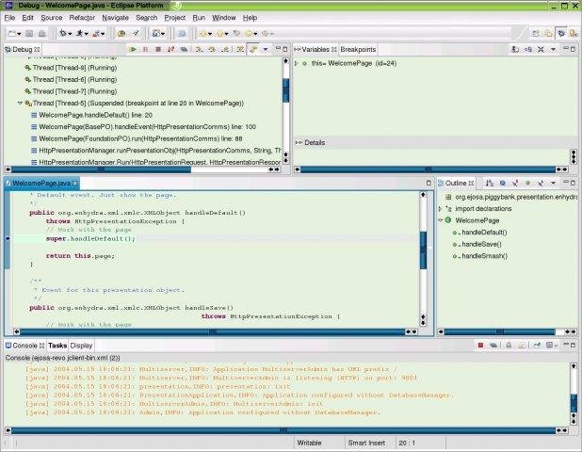Screen dimensions: 582x452
Task: Collapse the WelcomePage class in Outline
Action: point(440,220)
